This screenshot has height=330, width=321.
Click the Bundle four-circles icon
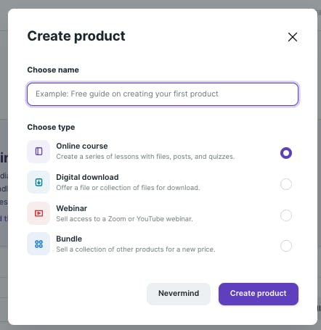pos(38,244)
